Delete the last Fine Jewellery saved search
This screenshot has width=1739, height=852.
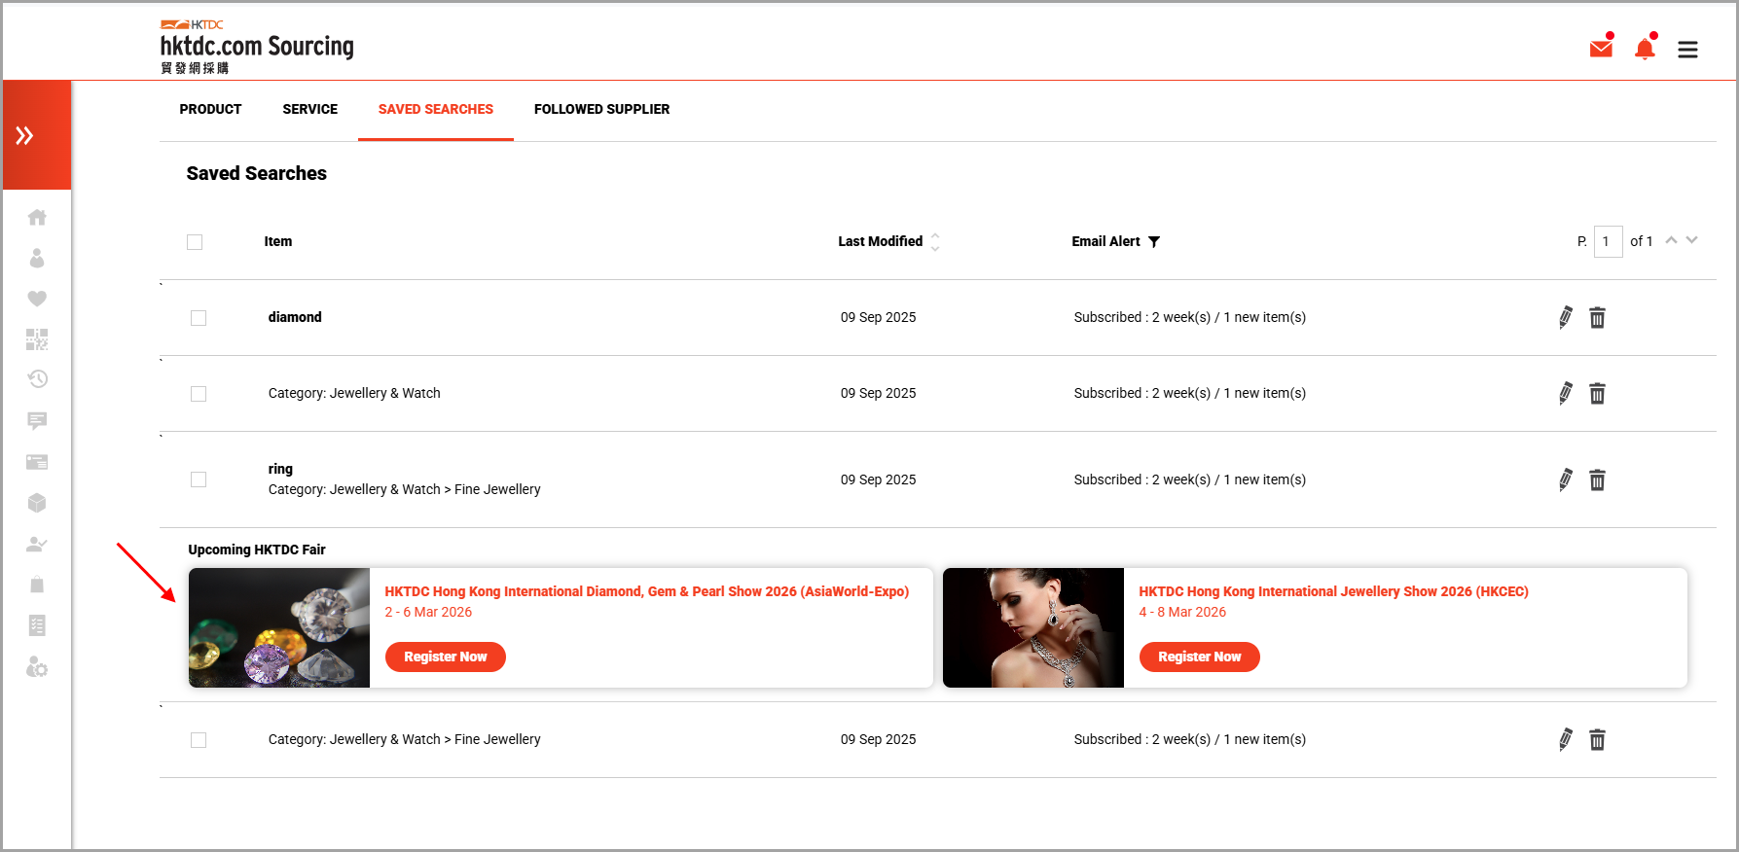tap(1597, 739)
